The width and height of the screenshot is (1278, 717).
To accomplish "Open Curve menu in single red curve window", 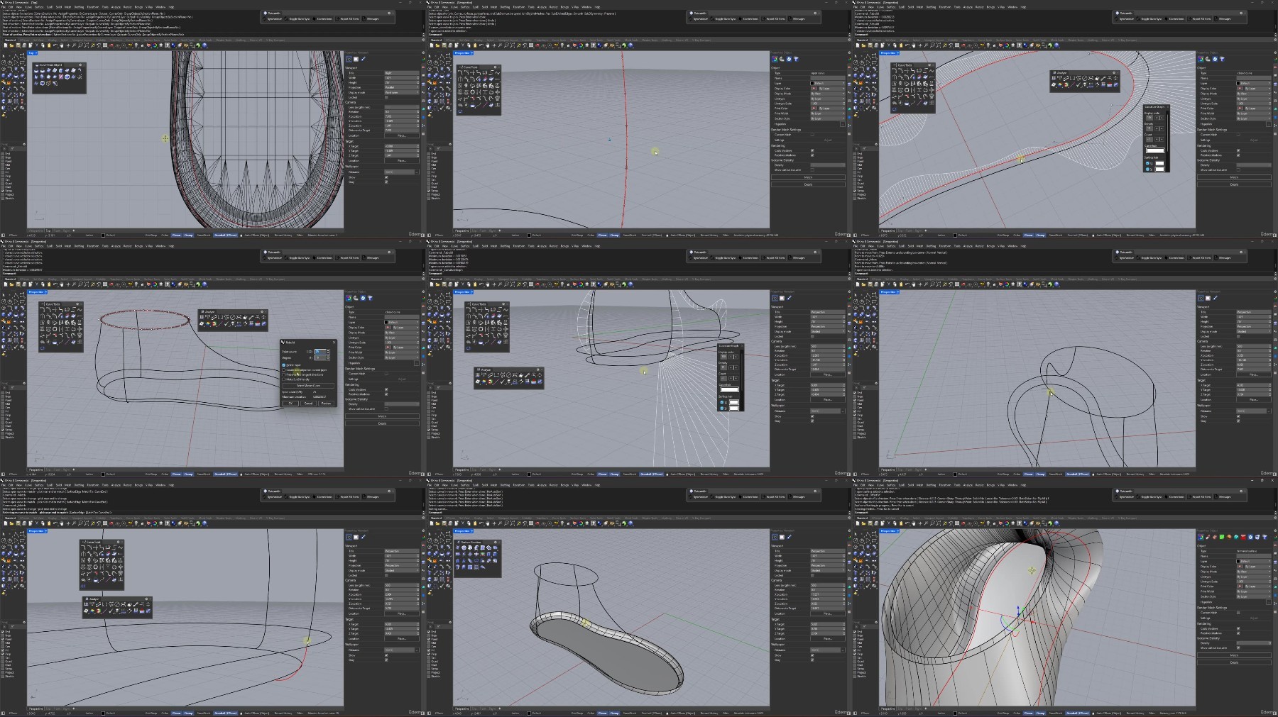I will pos(454,7).
